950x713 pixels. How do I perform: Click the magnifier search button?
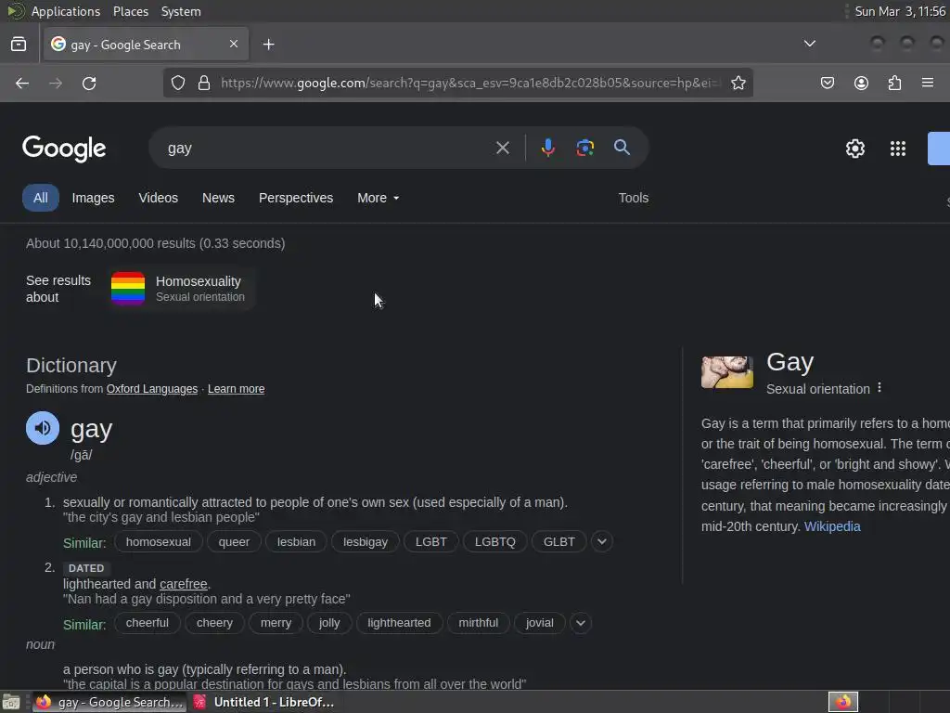click(622, 148)
